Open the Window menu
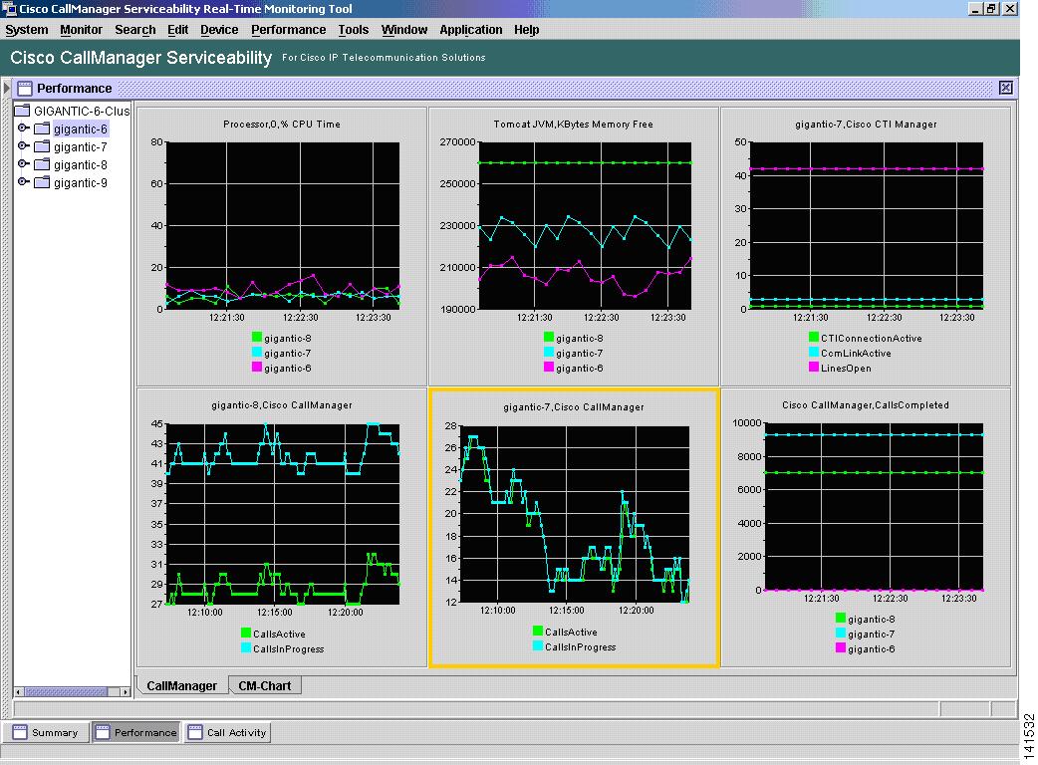This screenshot has height=765, width=1038. [403, 30]
